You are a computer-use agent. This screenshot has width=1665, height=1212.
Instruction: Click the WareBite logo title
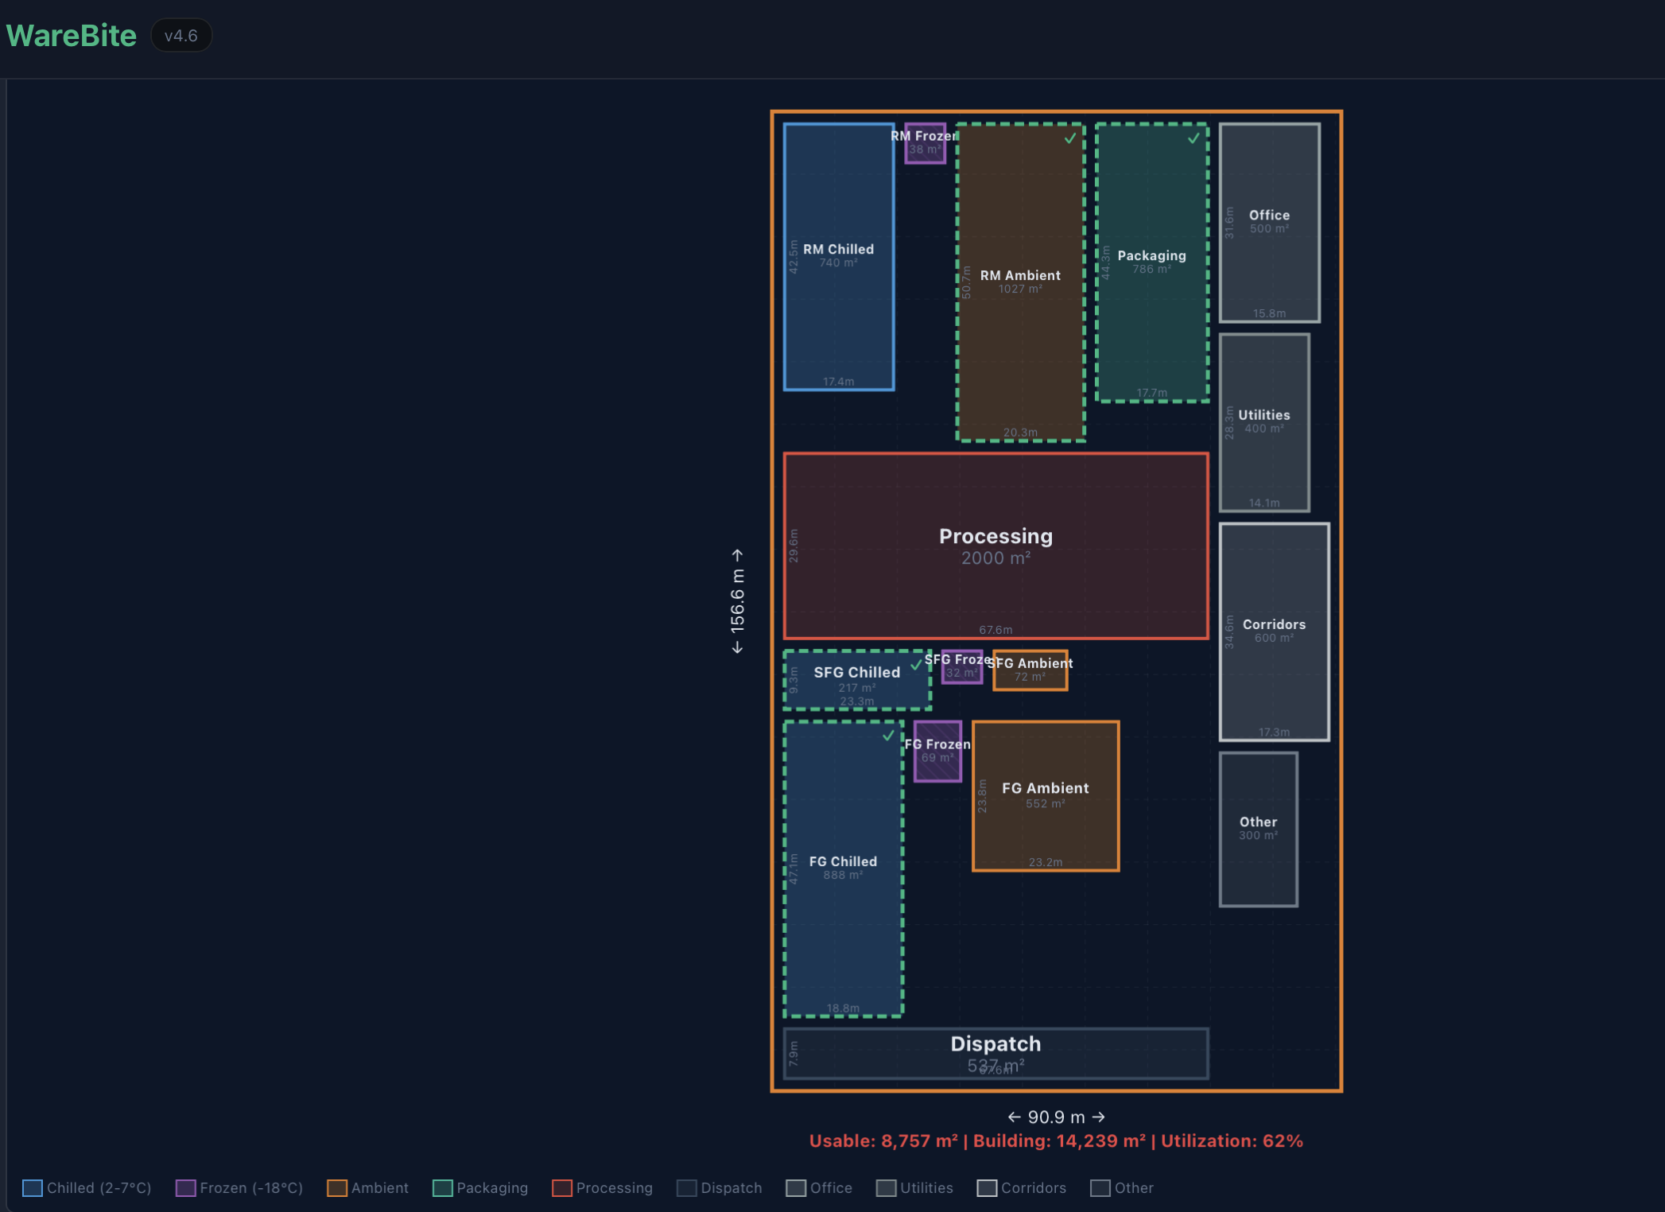pyautogui.click(x=72, y=36)
